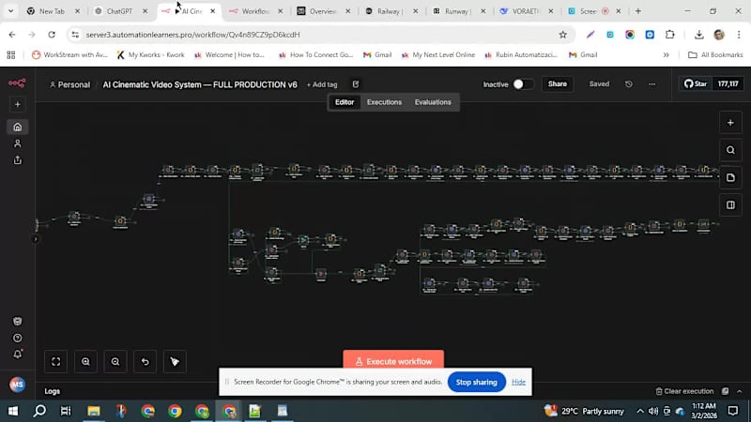Click the tidy up nodes icon
The height and width of the screenshot is (422, 751).
[175, 362]
